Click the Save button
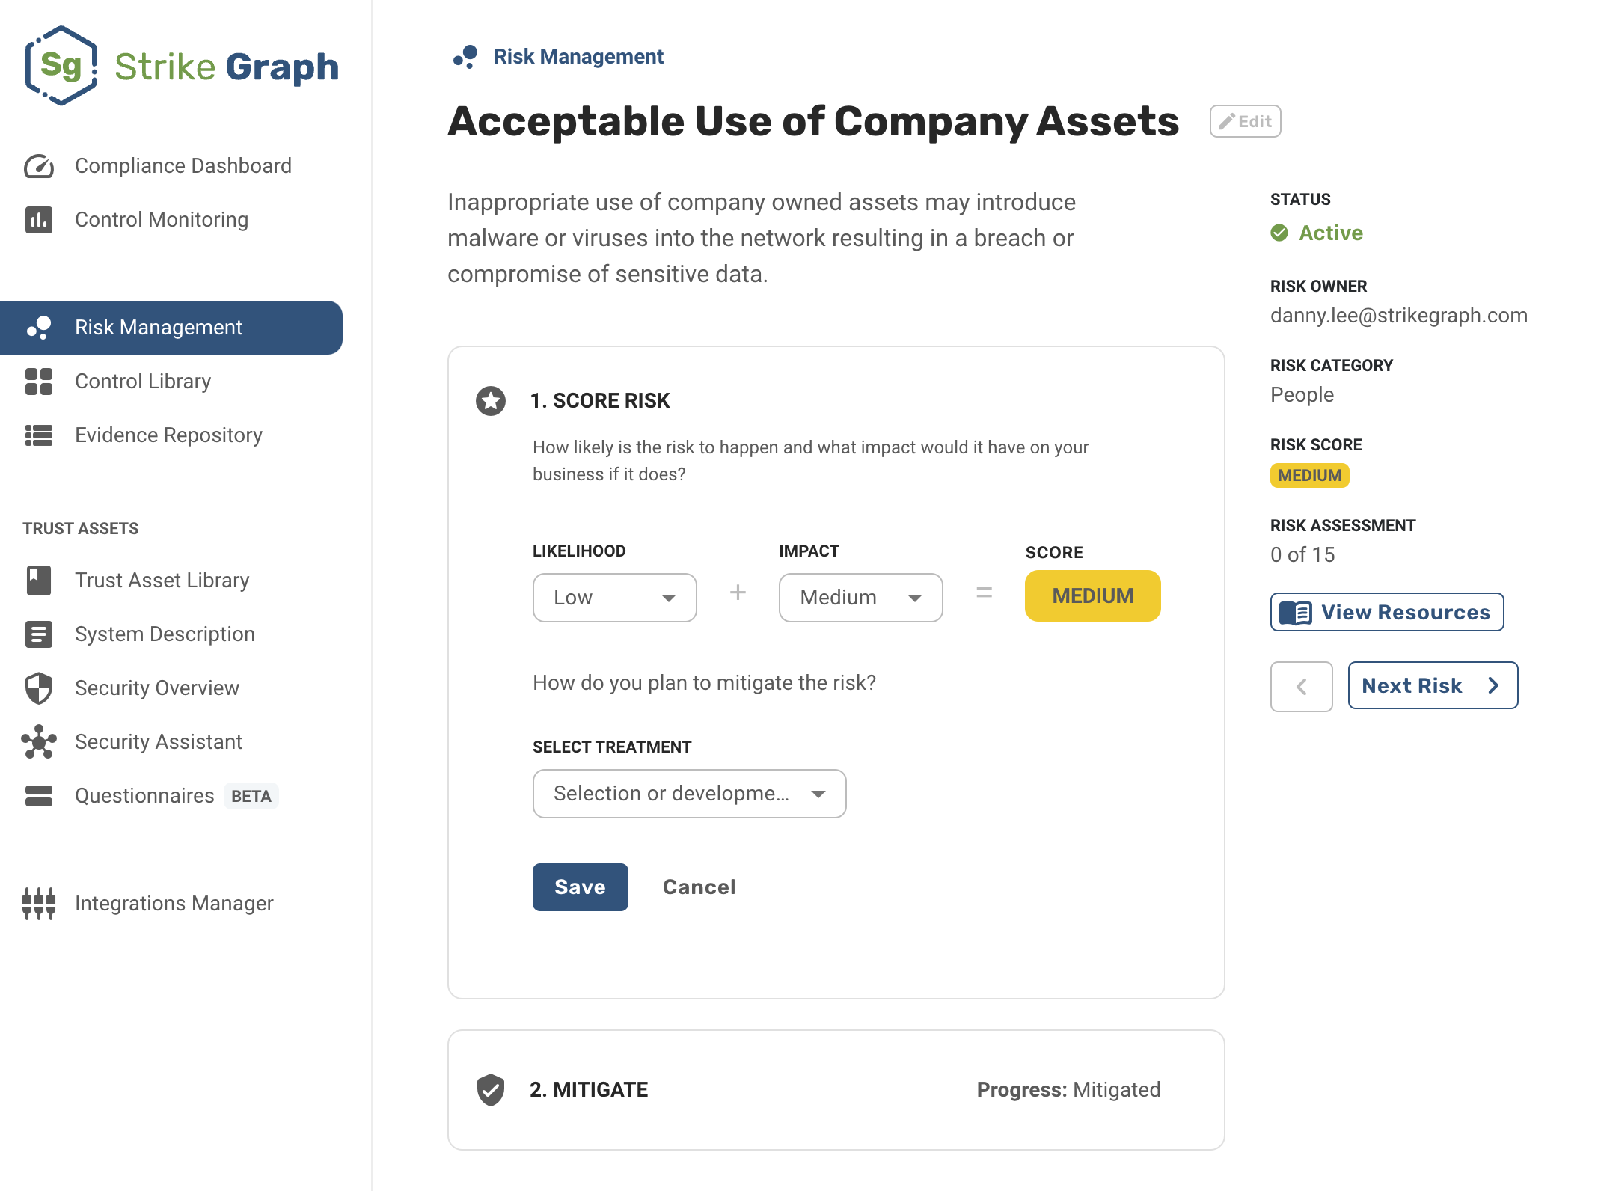The height and width of the screenshot is (1191, 1598). pos(580,887)
